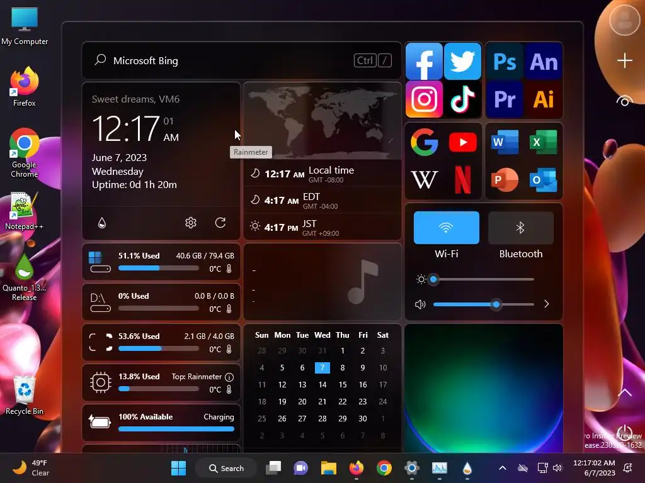645x483 pixels.
Task: Click the world map thumbnail
Action: (322, 121)
